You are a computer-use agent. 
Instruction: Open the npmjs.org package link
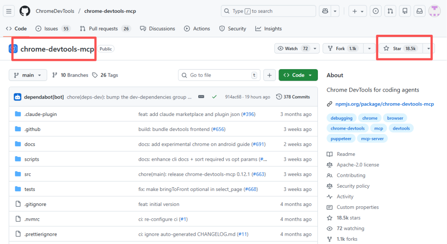(385, 104)
